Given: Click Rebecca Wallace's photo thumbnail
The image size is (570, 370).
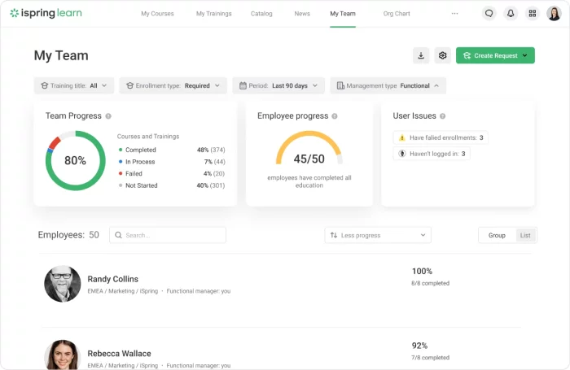Looking at the screenshot, I should point(63,355).
